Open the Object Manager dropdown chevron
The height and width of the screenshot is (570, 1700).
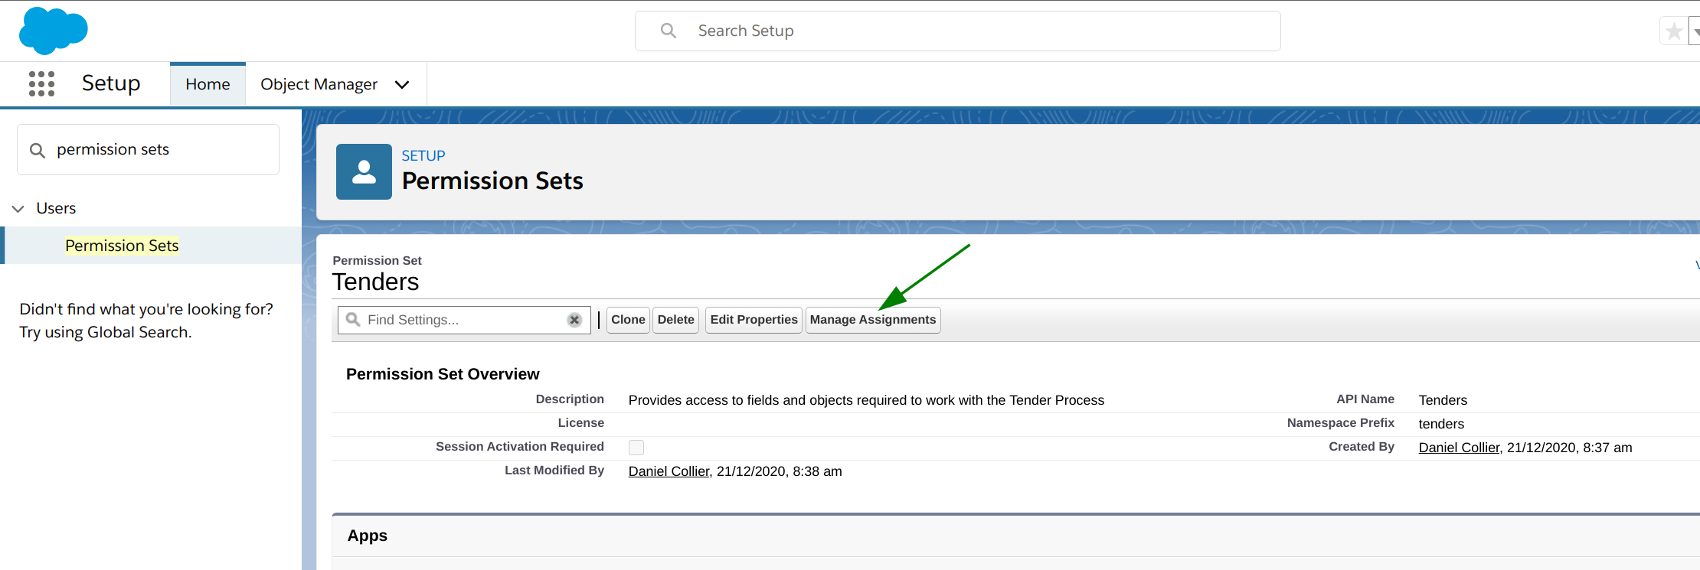point(402,84)
